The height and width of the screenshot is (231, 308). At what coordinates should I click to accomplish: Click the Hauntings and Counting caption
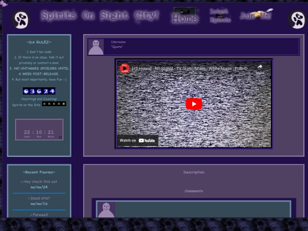coord(39,99)
